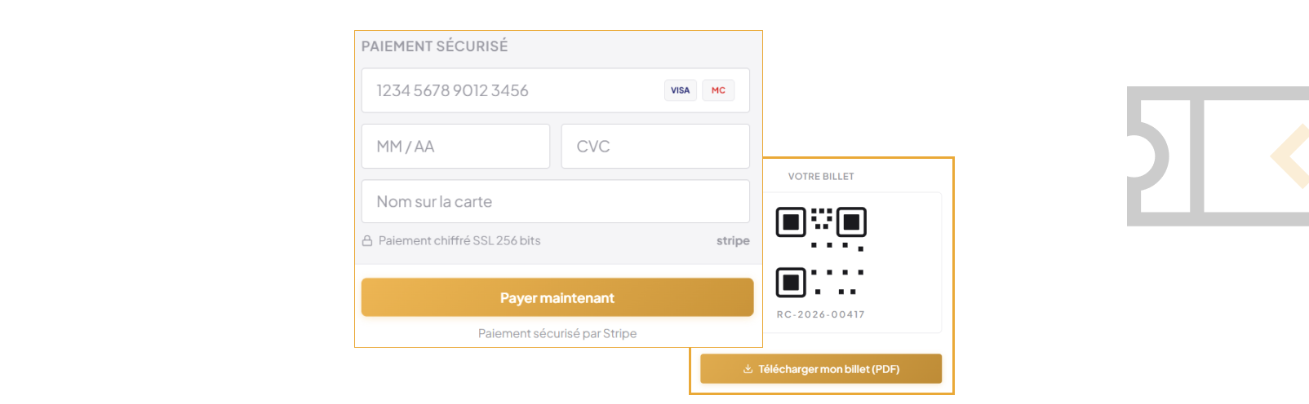This screenshot has width=1309, height=404.
Task: Click the 'PAIEMENT SÉCURISÉ' heading
Action: point(434,46)
